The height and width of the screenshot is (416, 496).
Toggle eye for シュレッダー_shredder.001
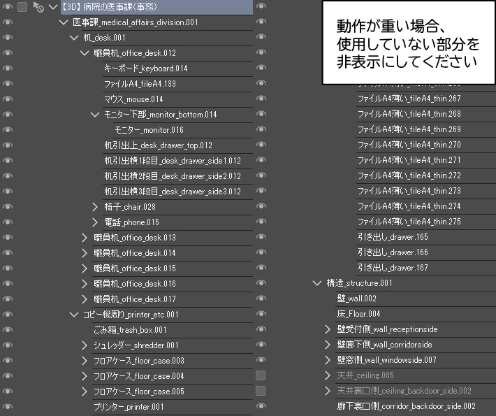[8, 345]
